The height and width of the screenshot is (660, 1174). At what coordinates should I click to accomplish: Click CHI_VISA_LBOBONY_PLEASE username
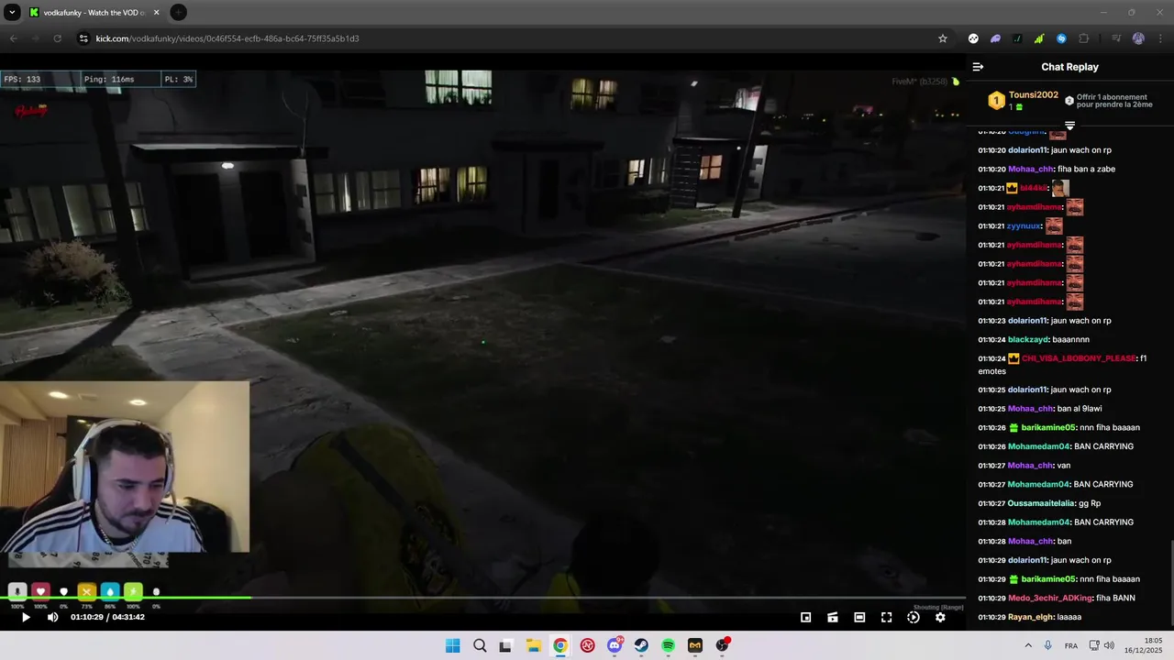1079,358
